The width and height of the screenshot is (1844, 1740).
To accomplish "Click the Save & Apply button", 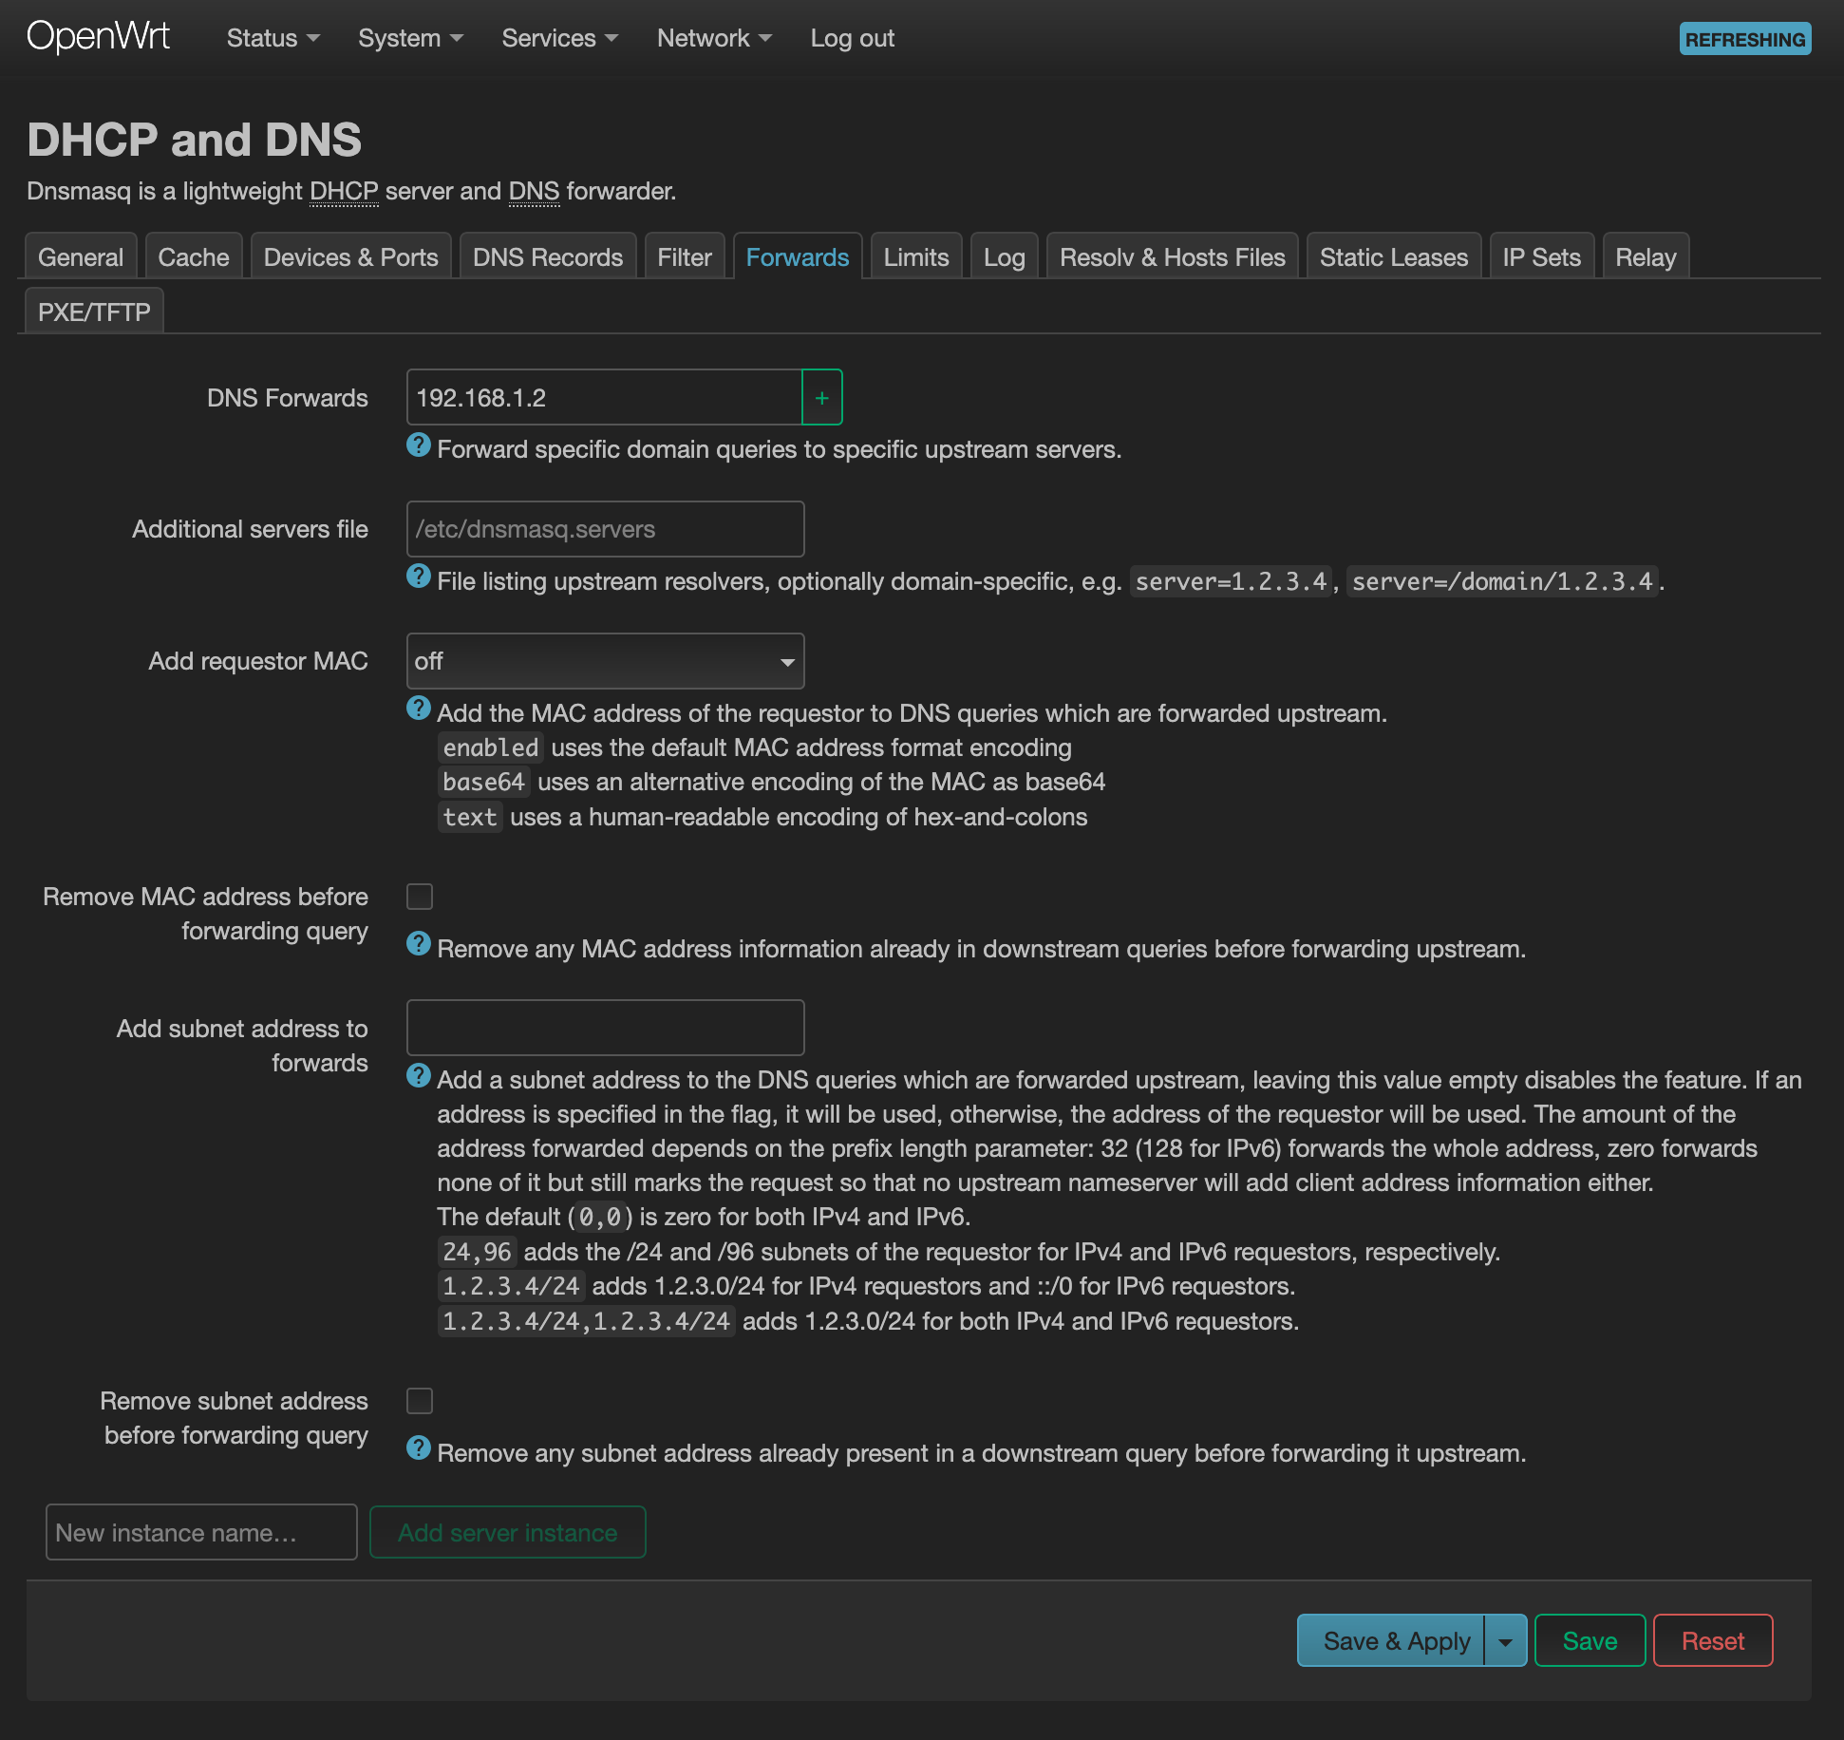I will (1391, 1640).
